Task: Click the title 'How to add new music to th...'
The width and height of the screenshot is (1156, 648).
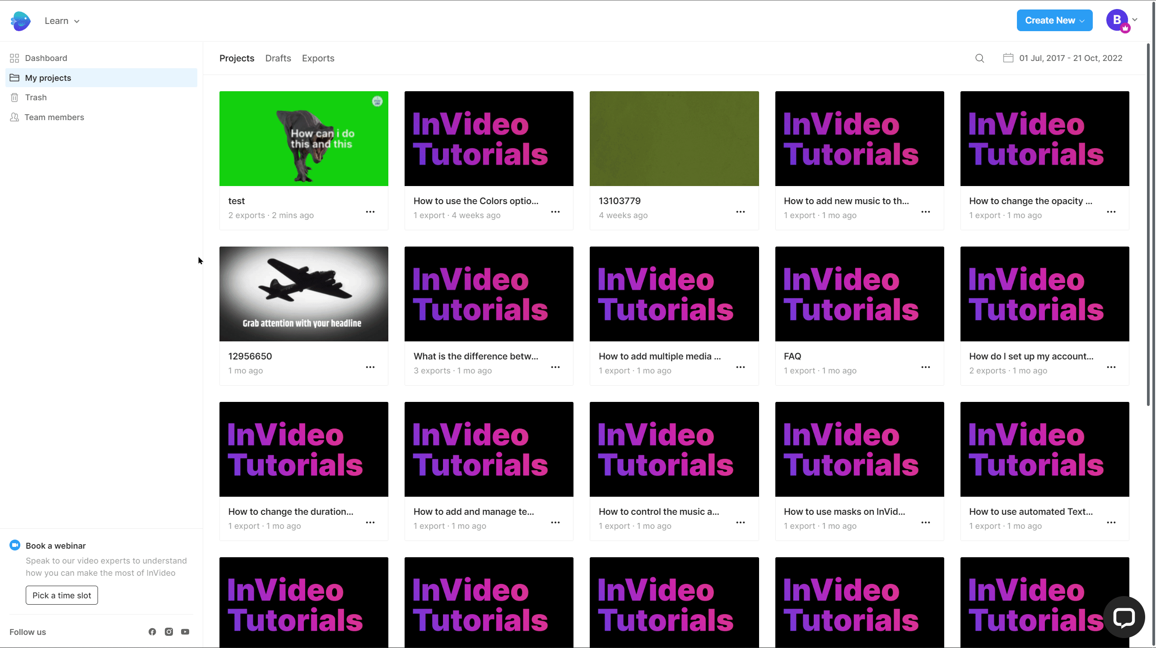Action: pyautogui.click(x=847, y=201)
